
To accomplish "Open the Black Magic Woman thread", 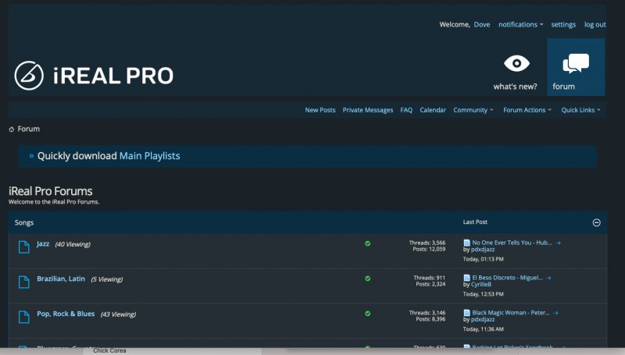I will [511, 313].
